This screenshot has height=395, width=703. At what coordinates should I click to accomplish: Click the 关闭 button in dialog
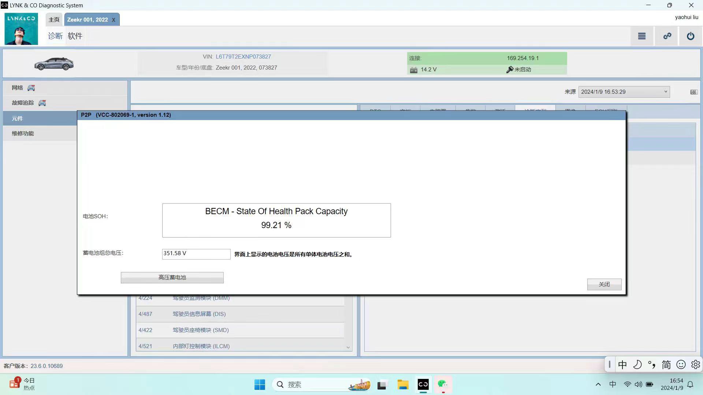point(604,284)
